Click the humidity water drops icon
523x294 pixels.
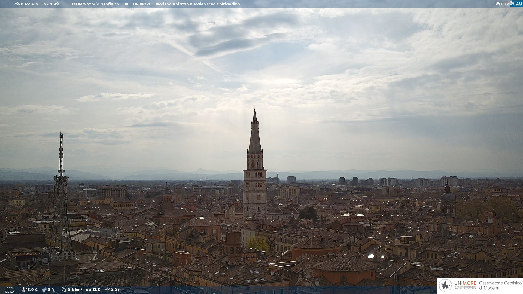(44, 290)
